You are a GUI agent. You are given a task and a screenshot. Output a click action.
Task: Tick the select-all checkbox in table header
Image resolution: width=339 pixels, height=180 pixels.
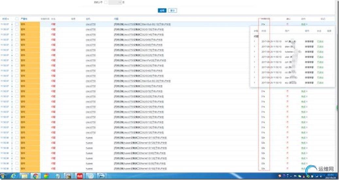pyautogui.click(x=17, y=19)
